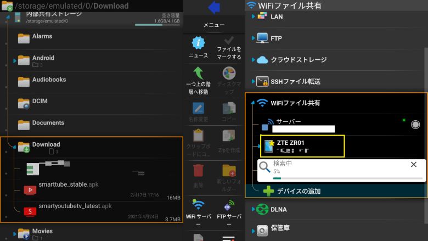This screenshot has width=428, height=241.
Task: Expand the Cloud storage (クラウドストレージ) node
Action: 253,59
